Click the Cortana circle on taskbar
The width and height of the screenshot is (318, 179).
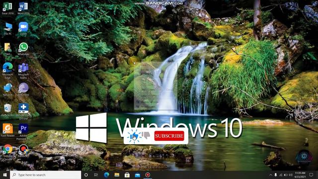[86, 175]
